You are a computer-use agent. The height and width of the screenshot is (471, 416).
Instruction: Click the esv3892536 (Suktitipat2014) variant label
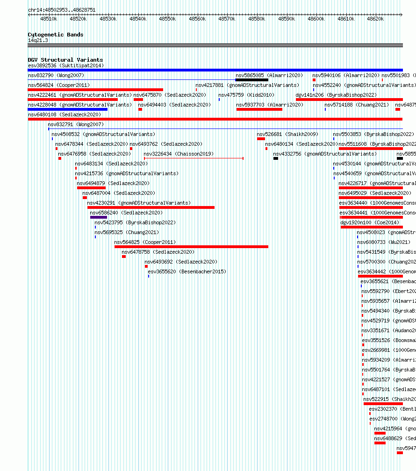66,65
